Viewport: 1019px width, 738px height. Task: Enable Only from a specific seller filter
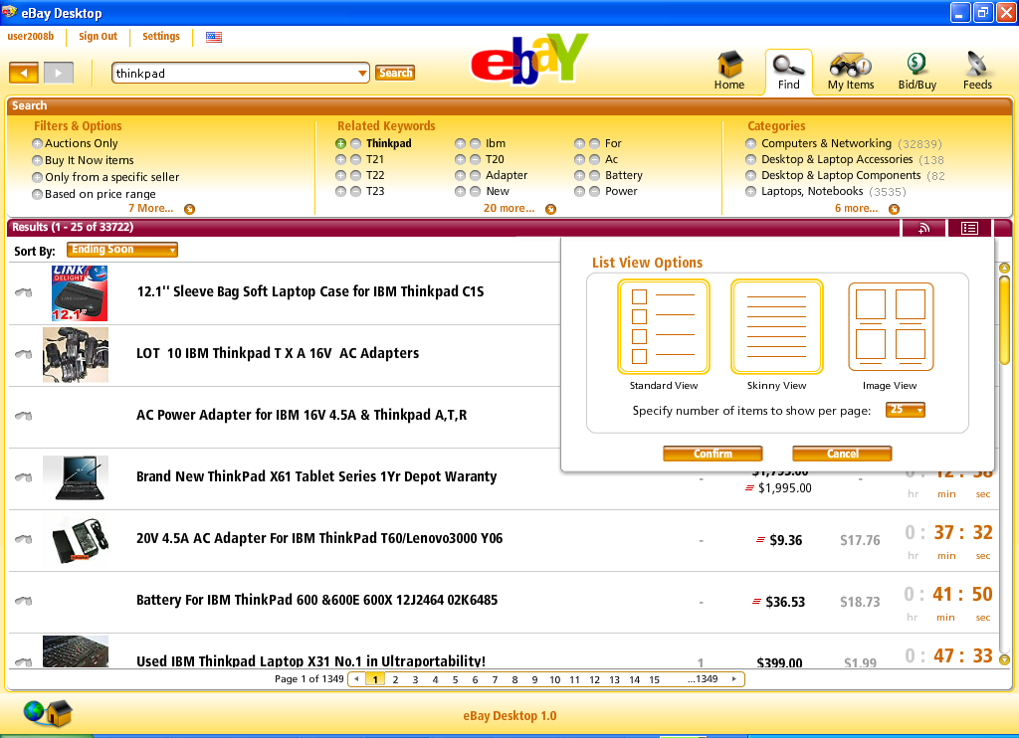point(37,177)
